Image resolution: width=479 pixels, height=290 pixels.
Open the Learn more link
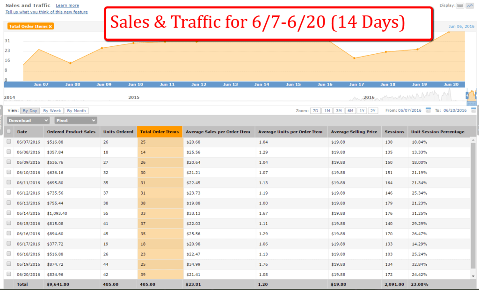(x=67, y=6)
